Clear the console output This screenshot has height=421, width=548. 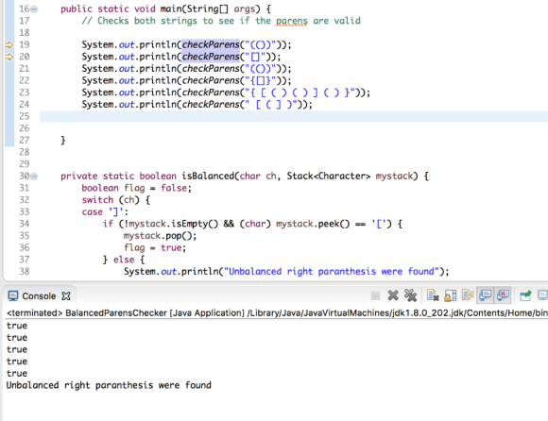click(433, 295)
